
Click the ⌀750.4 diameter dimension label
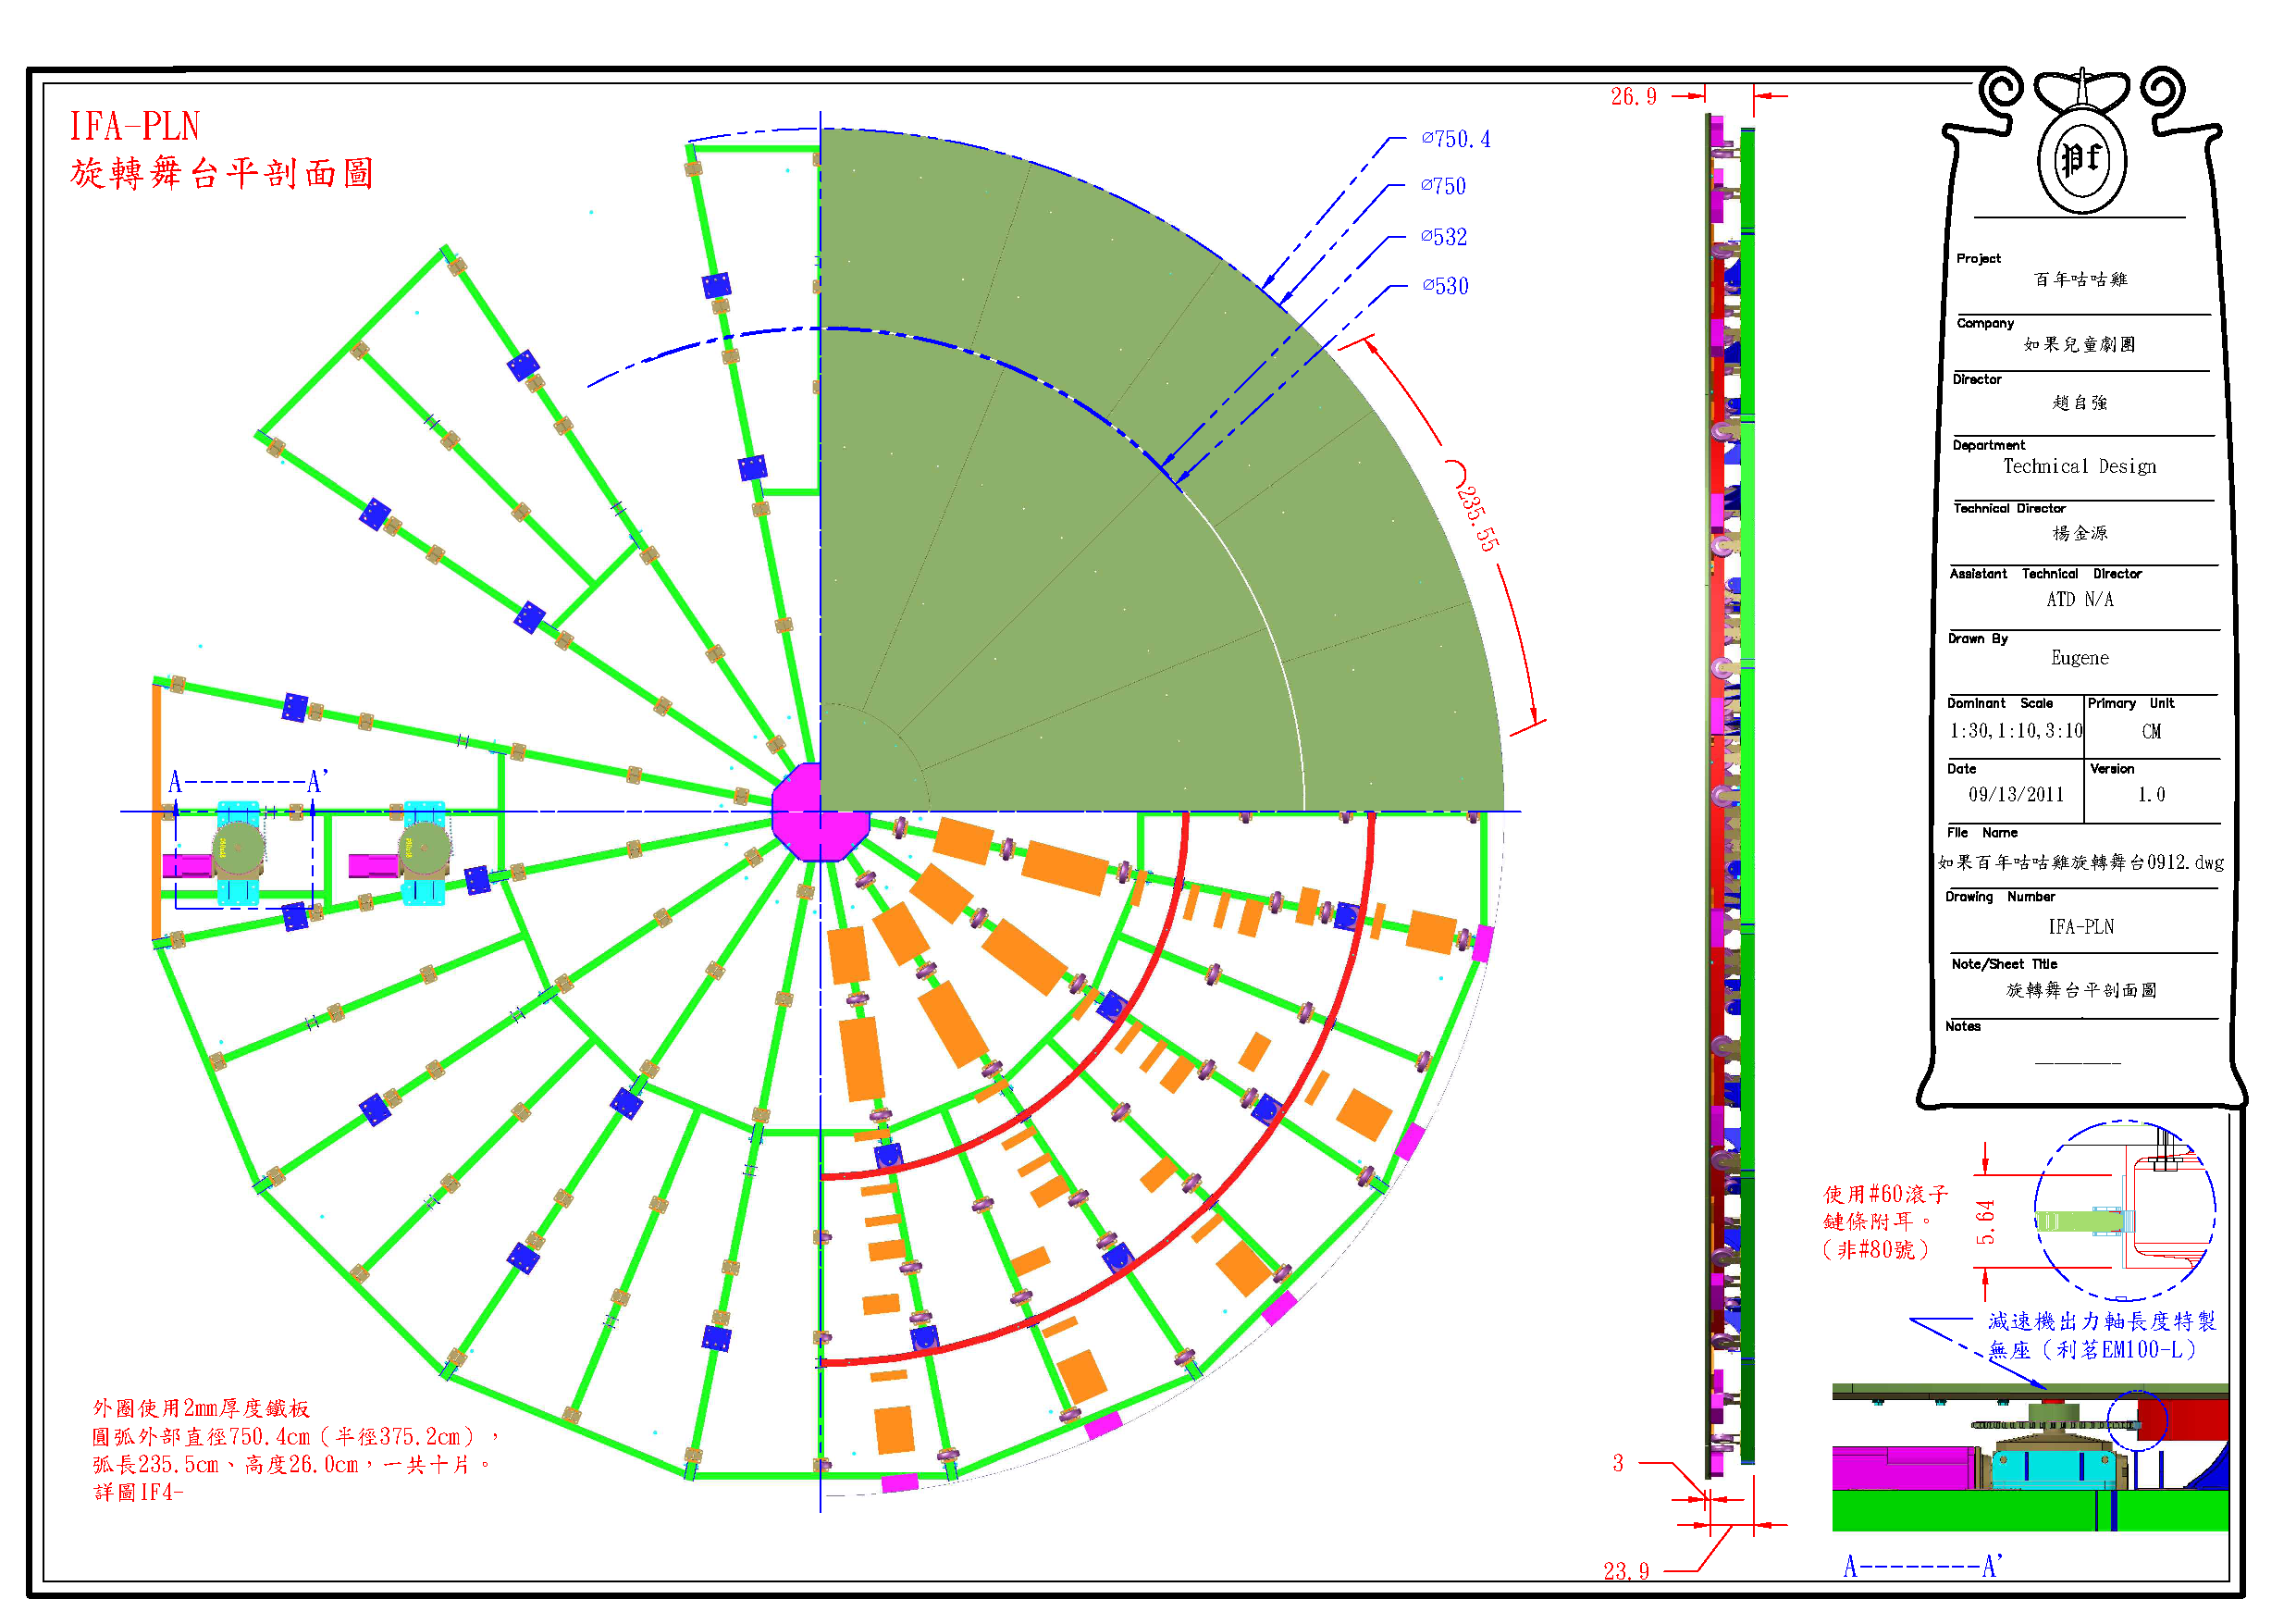(1455, 140)
